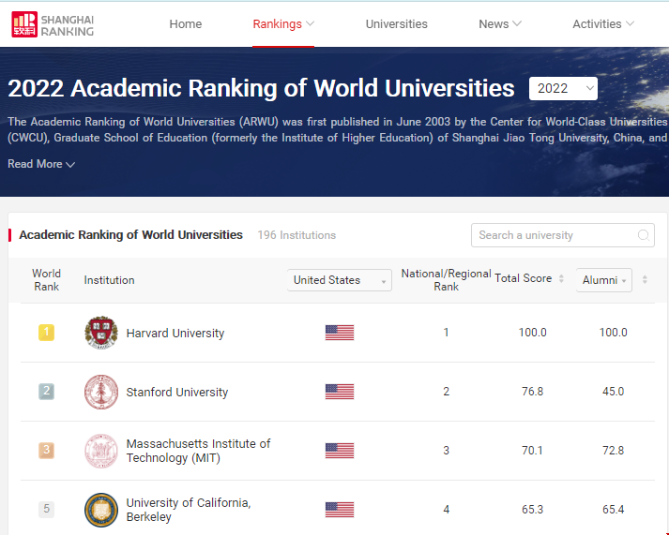Click the MIT seal logo
The image size is (669, 535).
(x=101, y=451)
